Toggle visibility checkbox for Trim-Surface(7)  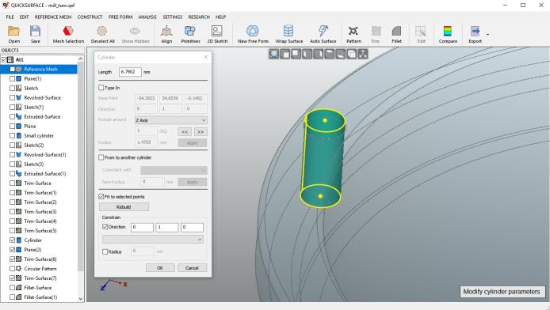point(12,278)
